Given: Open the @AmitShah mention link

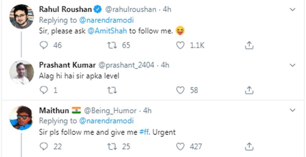Looking at the screenshot, I should (107, 31).
